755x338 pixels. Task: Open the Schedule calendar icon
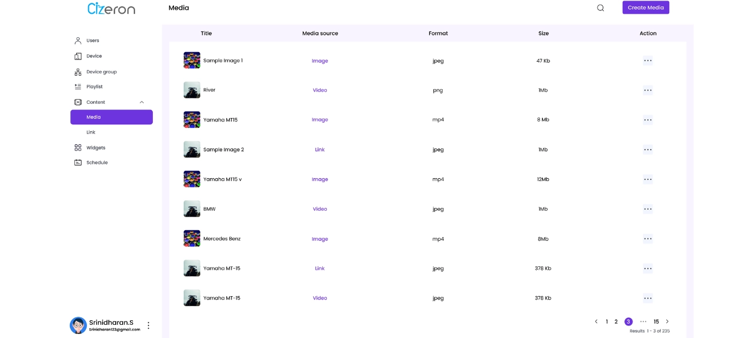(78, 163)
